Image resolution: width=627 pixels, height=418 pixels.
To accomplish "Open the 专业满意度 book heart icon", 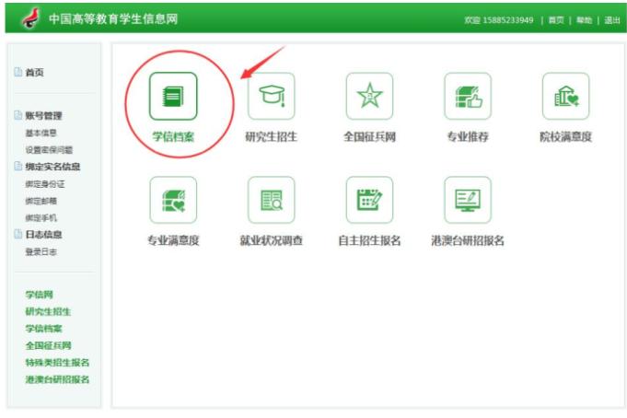I will [173, 200].
